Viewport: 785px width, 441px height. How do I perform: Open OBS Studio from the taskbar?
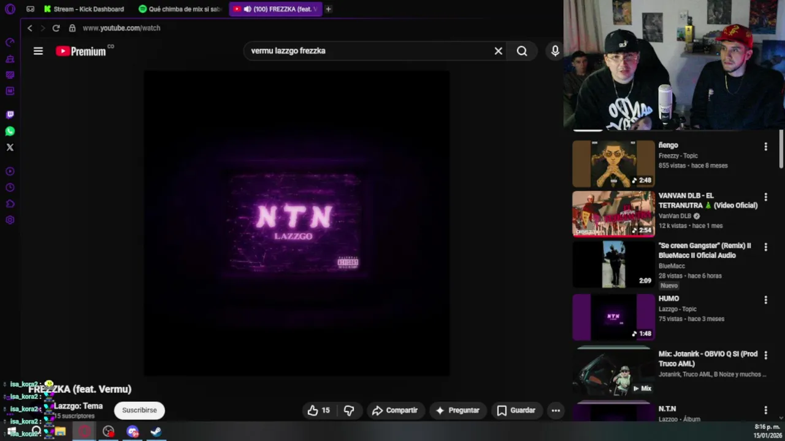tap(109, 432)
